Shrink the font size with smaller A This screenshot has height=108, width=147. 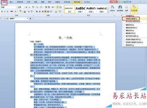(x=29, y=7)
